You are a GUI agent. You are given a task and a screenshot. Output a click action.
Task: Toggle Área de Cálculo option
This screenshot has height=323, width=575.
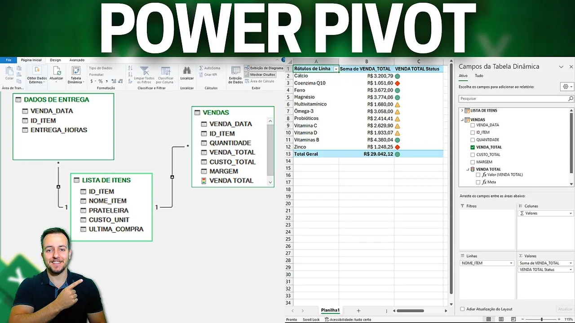(260, 81)
